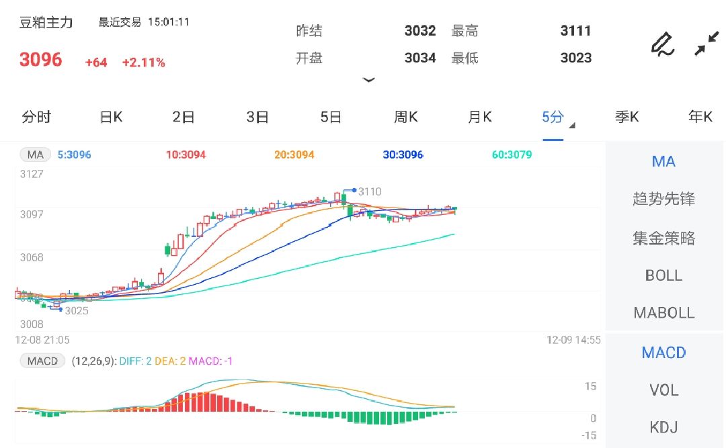This screenshot has width=726, height=448.
Task: Switch to 月K chart tab
Action: point(480,117)
